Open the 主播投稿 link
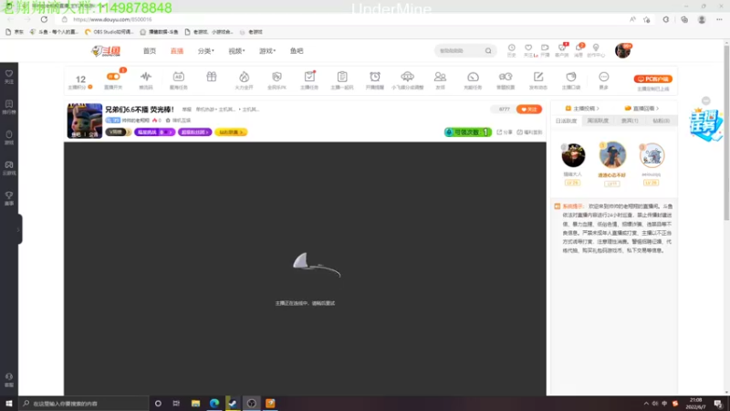 [582, 108]
